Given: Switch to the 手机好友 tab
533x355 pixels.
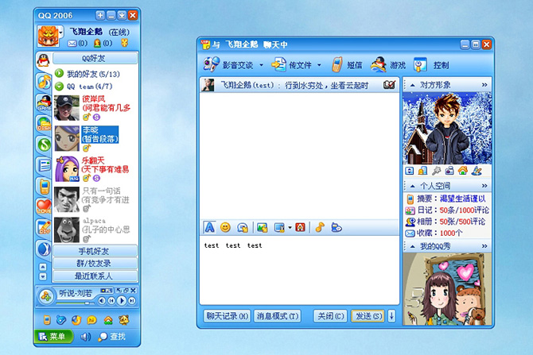Looking at the screenshot, I should point(84,251).
